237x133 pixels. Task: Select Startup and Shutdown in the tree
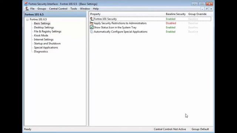tap(47, 44)
